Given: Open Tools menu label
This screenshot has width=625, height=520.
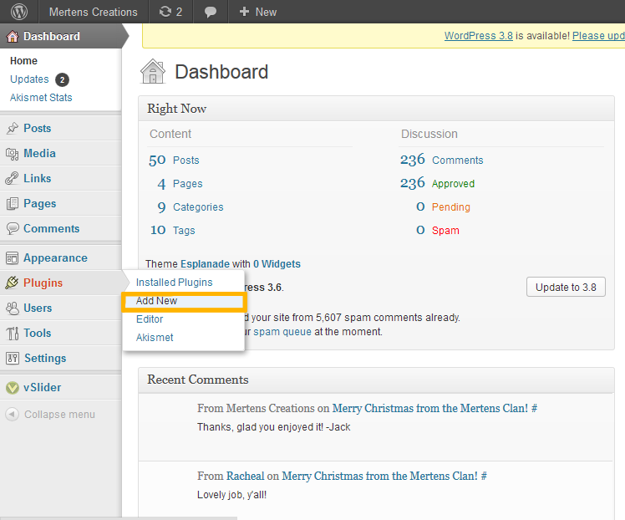Looking at the screenshot, I should (38, 333).
